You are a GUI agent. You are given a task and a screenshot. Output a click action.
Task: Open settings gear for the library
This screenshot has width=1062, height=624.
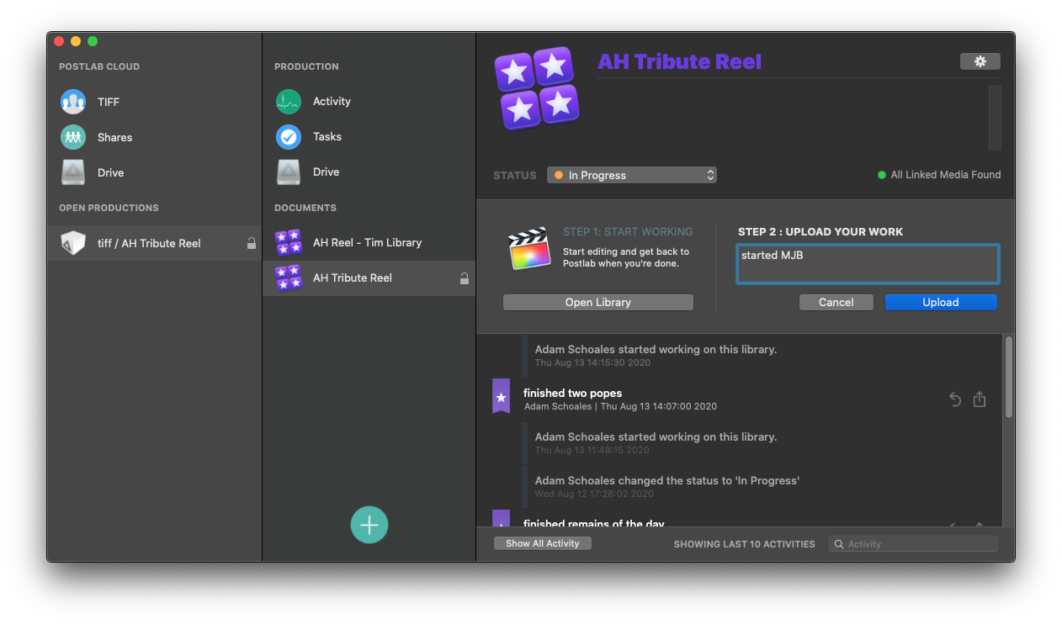pyautogui.click(x=980, y=61)
